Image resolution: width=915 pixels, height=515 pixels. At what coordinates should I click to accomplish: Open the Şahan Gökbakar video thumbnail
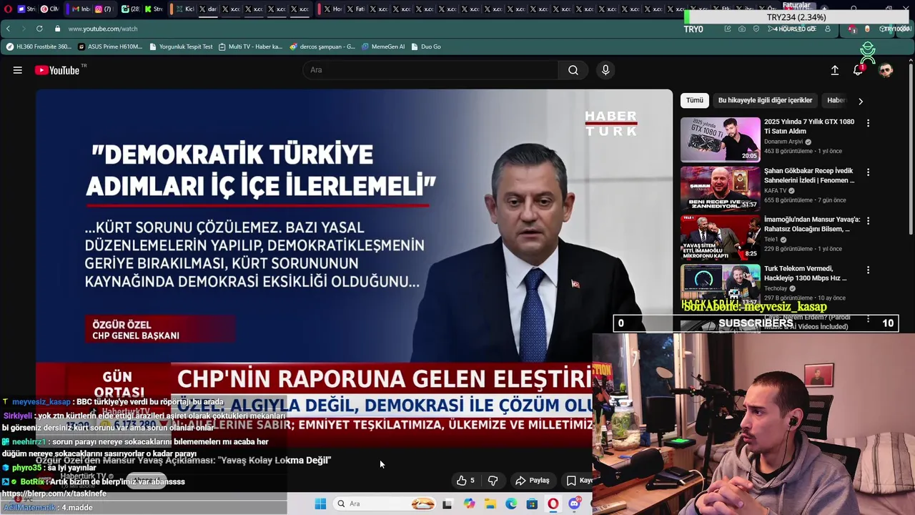(720, 188)
